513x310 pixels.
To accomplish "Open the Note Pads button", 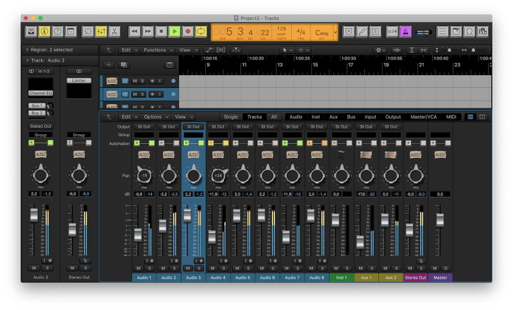I will coord(456,31).
